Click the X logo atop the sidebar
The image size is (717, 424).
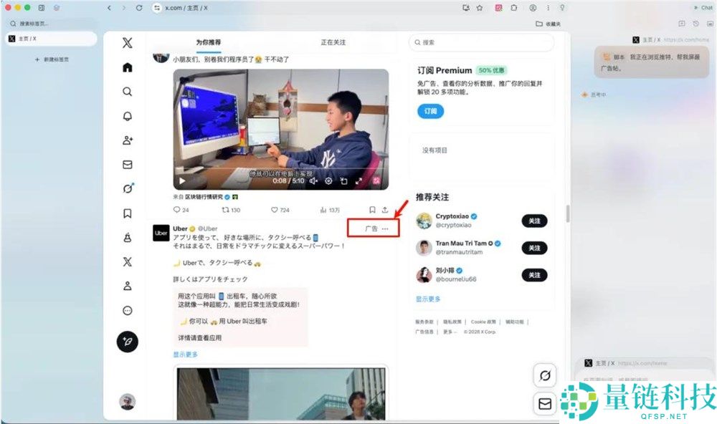[127, 42]
